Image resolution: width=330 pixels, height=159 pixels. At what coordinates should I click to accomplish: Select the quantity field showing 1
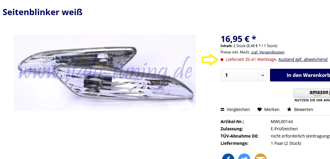click(x=239, y=75)
